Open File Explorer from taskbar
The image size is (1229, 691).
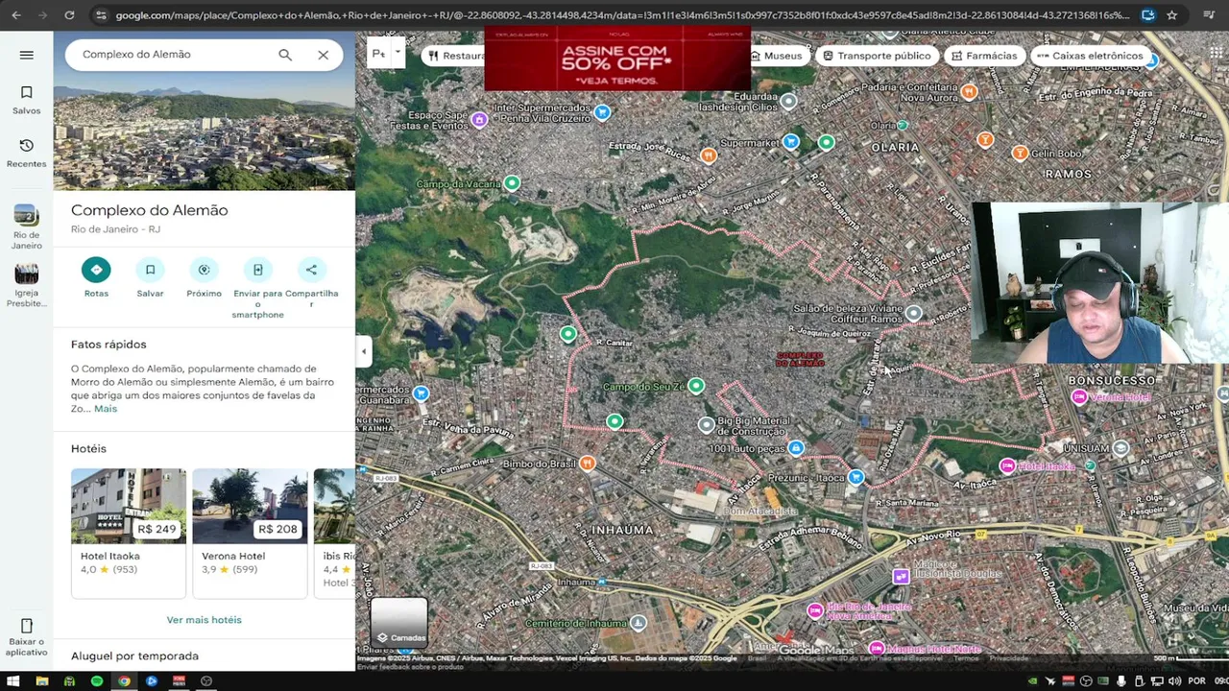pyautogui.click(x=42, y=681)
